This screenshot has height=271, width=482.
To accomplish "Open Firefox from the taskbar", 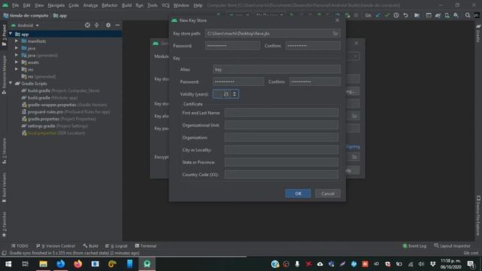I will pos(78,263).
